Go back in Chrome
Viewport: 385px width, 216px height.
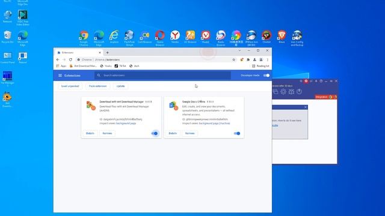click(58, 60)
